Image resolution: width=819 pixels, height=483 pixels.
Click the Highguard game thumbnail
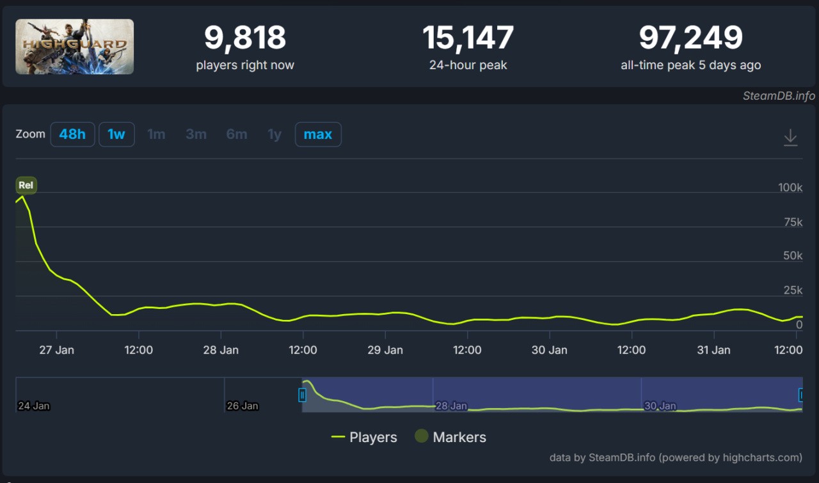point(75,47)
